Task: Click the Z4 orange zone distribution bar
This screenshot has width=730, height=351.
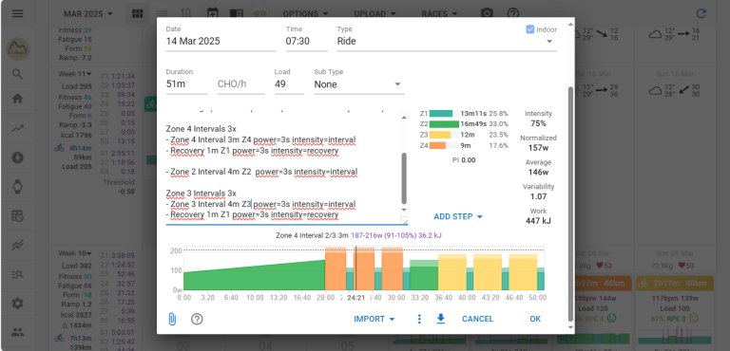Action: [x=444, y=145]
